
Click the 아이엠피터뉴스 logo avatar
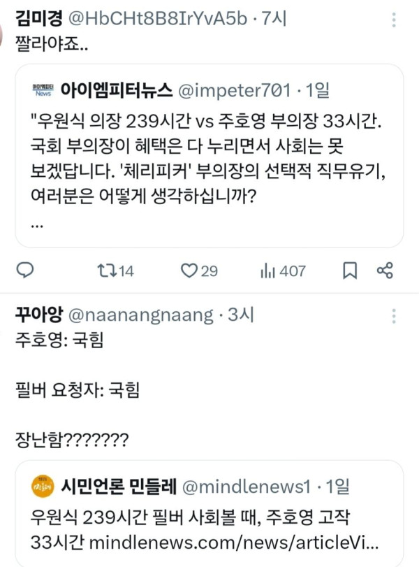(43, 90)
